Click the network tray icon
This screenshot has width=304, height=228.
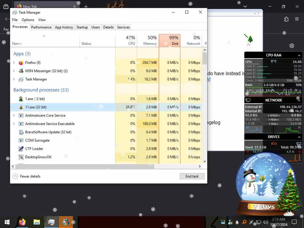coord(259,222)
